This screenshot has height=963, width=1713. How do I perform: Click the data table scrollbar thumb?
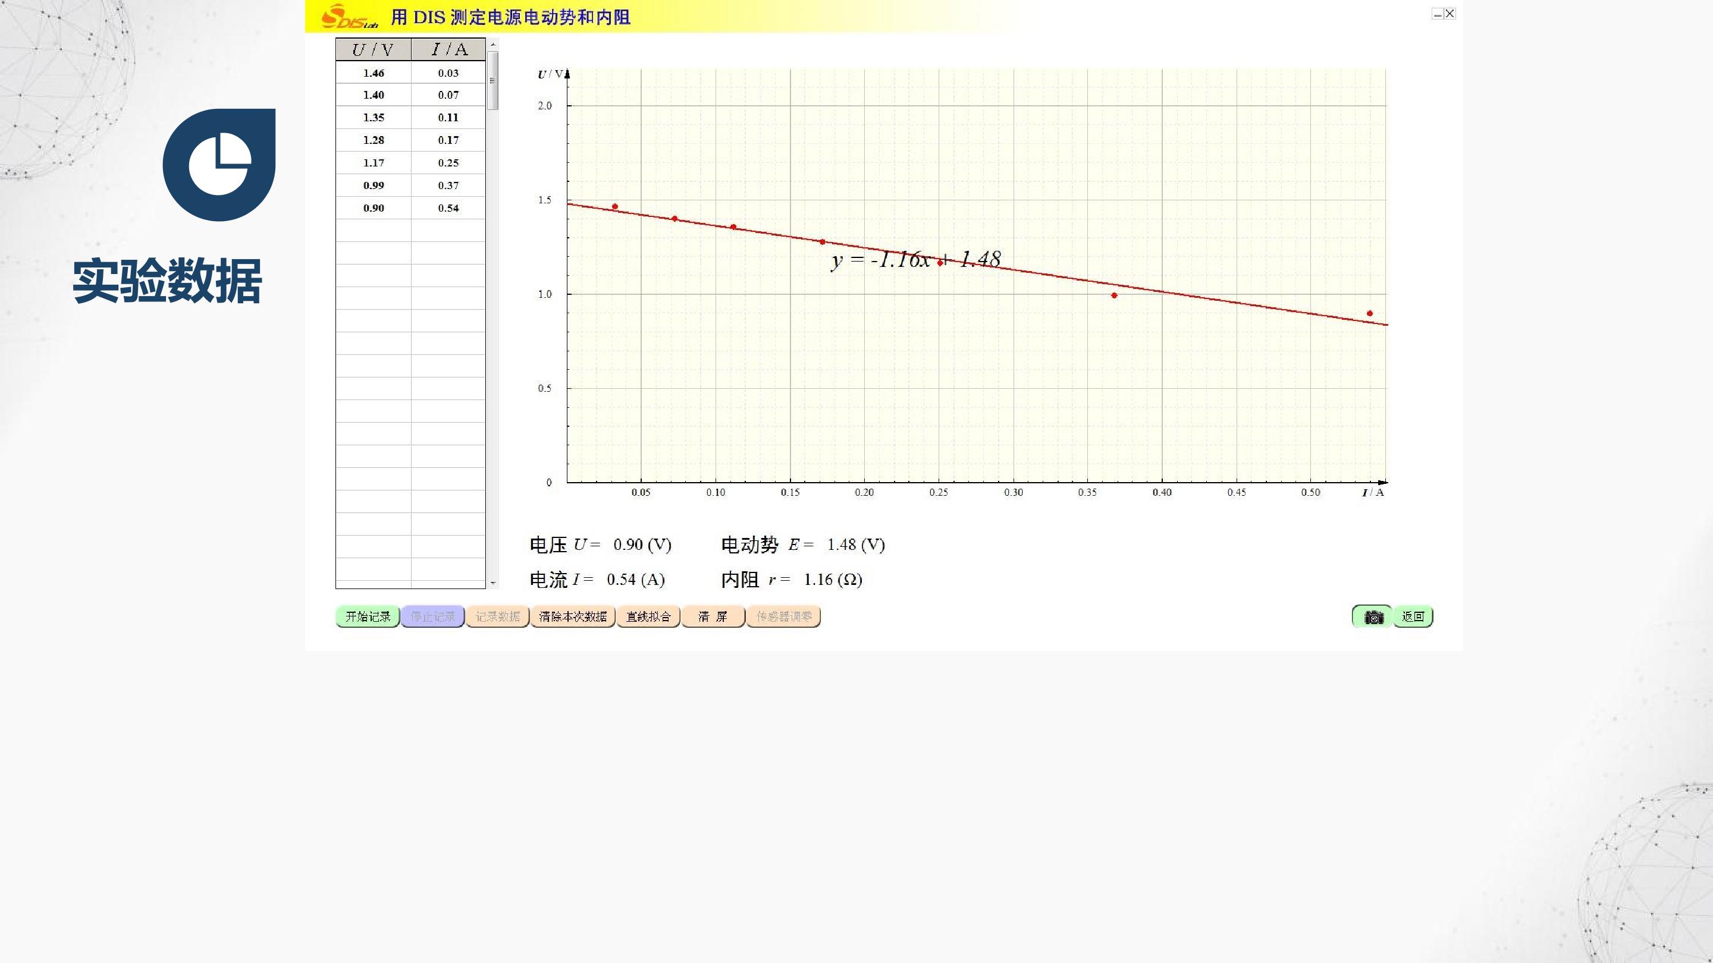(x=492, y=80)
